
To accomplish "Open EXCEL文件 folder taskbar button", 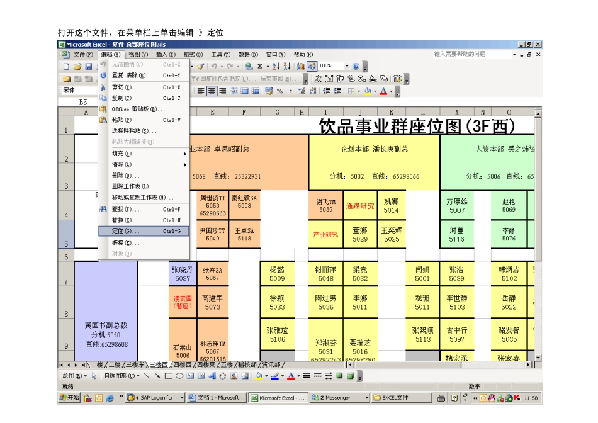I will 402,398.
